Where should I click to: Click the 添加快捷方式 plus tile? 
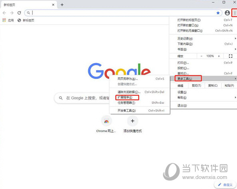click(x=133, y=124)
